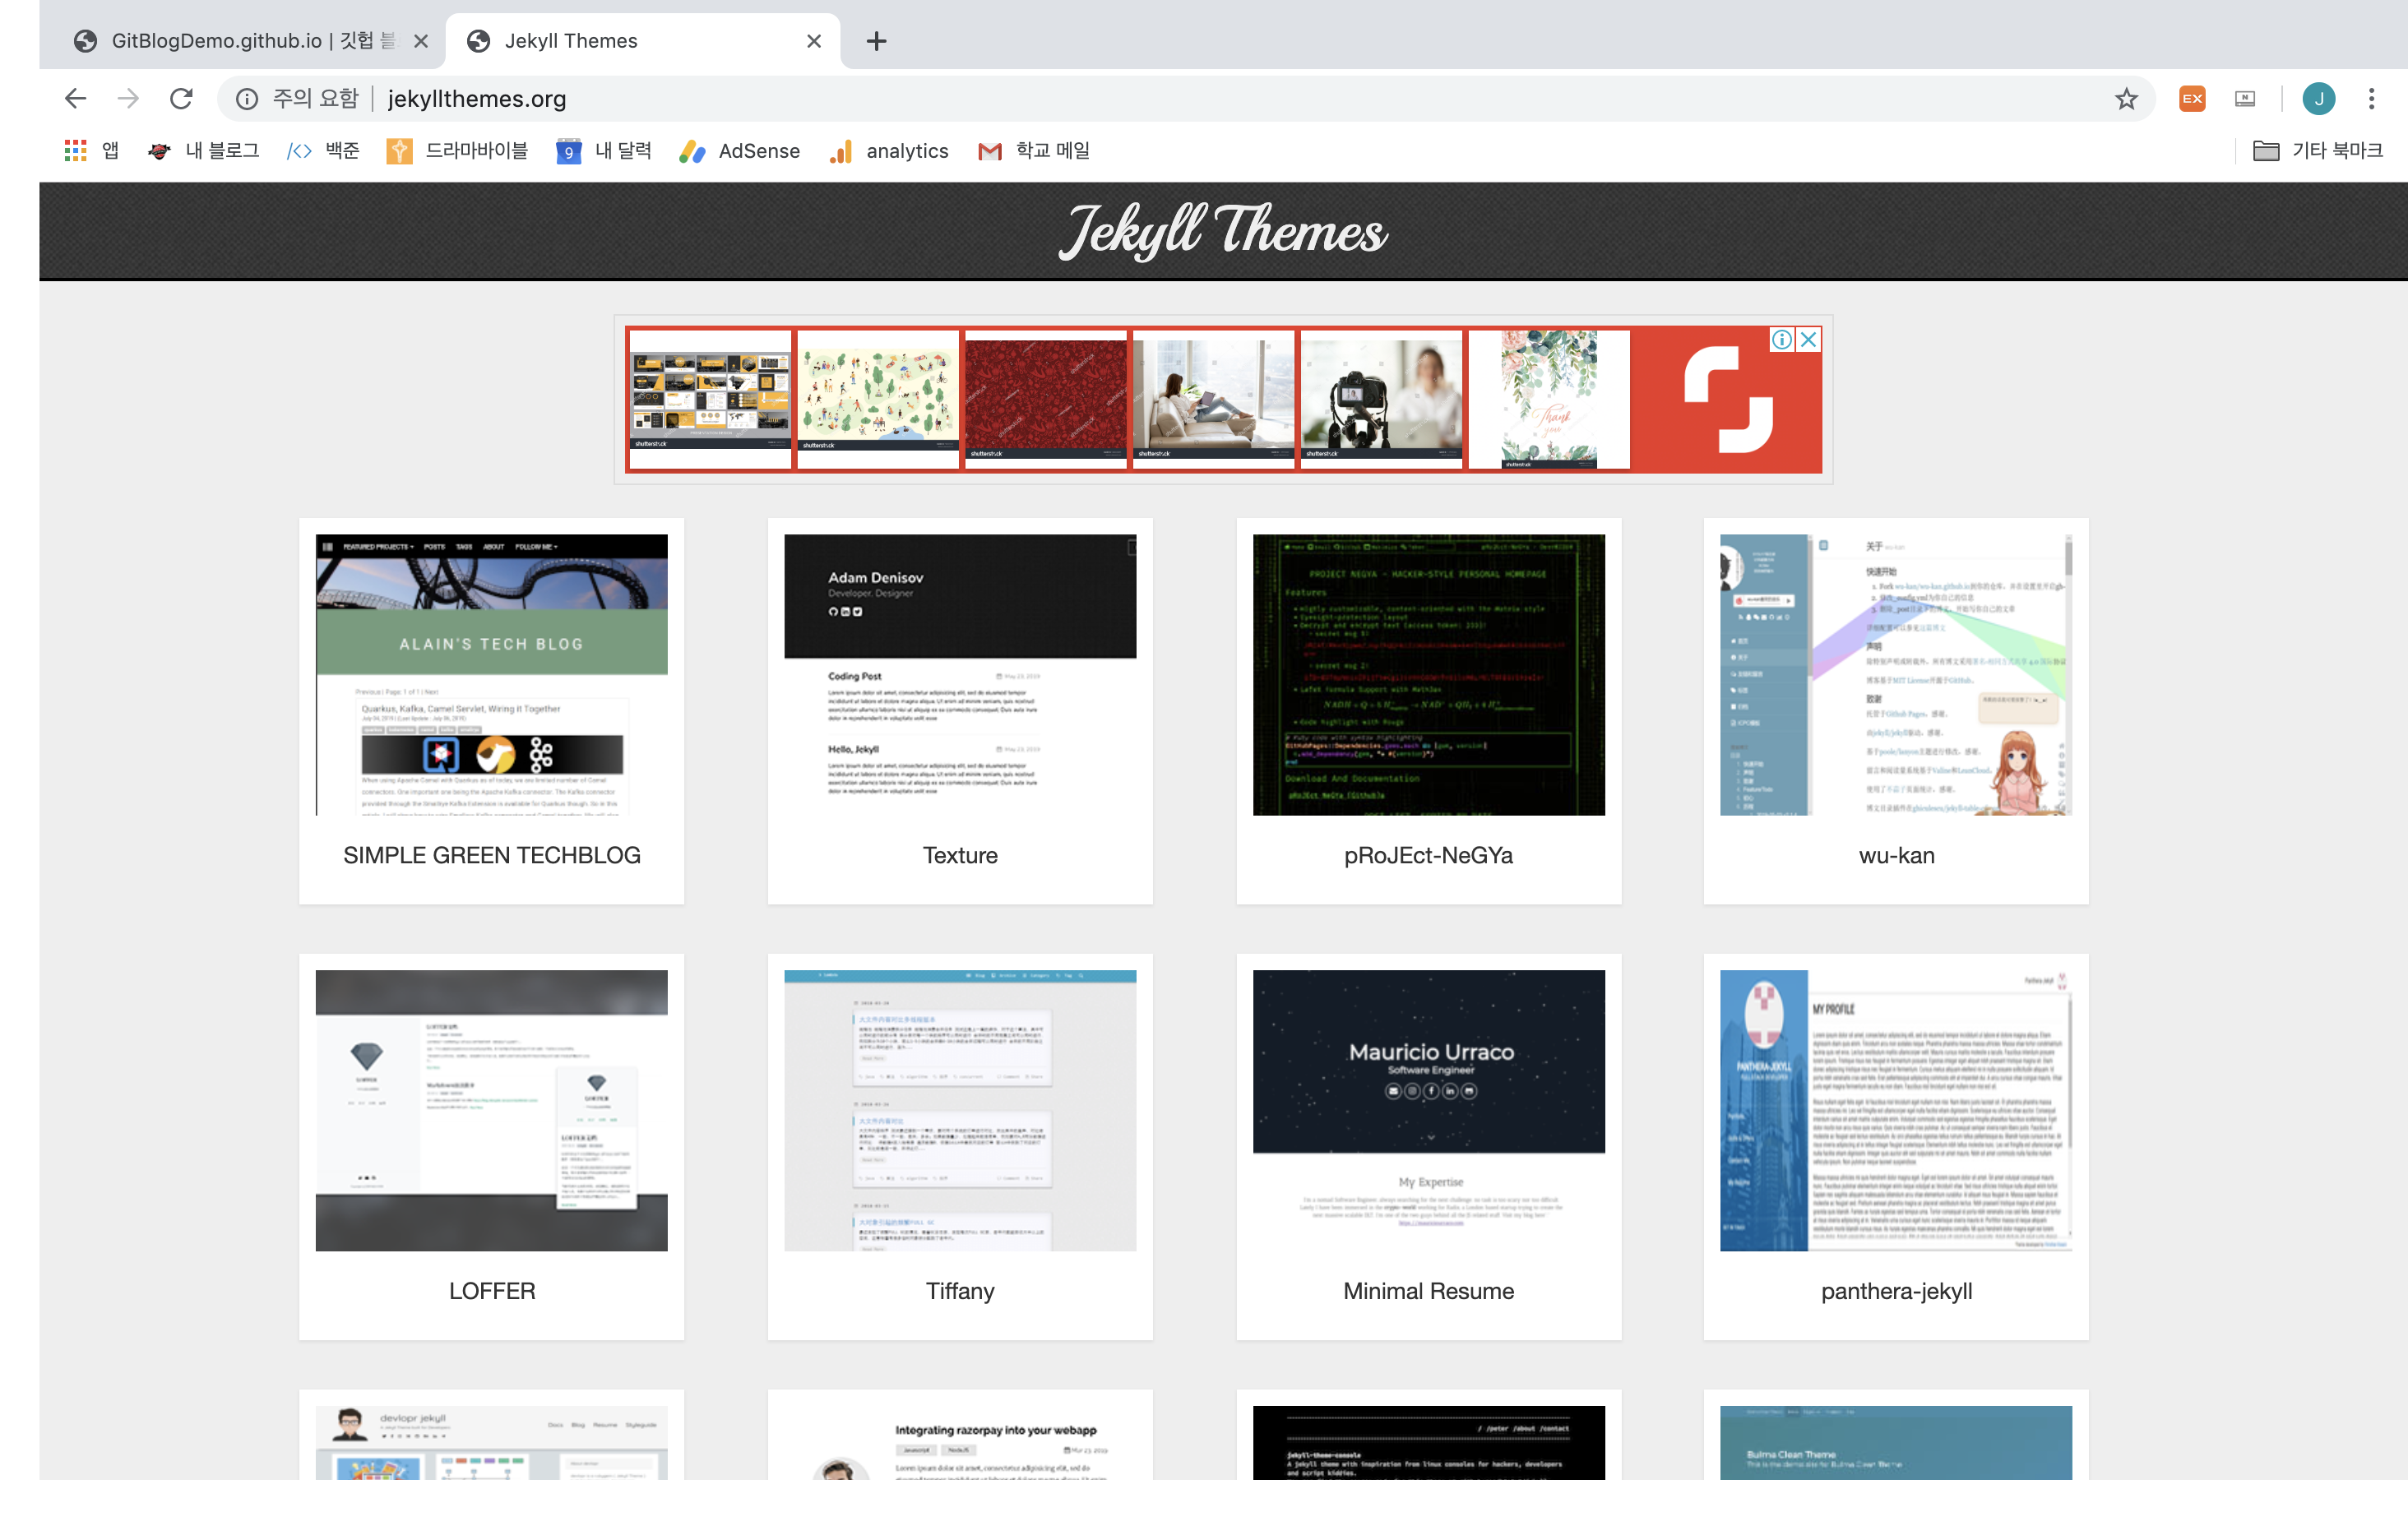Select the pRoJEct-NeGYa theme preview
This screenshot has height=1526, width=2408.
click(x=1428, y=674)
